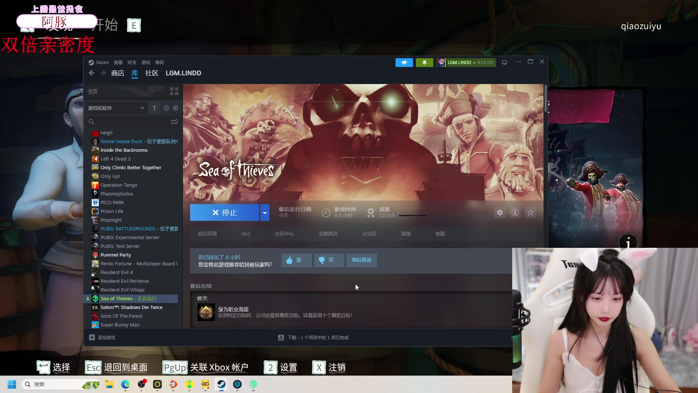
Task: Click the Steam forward navigation arrow
Action: [x=103, y=73]
